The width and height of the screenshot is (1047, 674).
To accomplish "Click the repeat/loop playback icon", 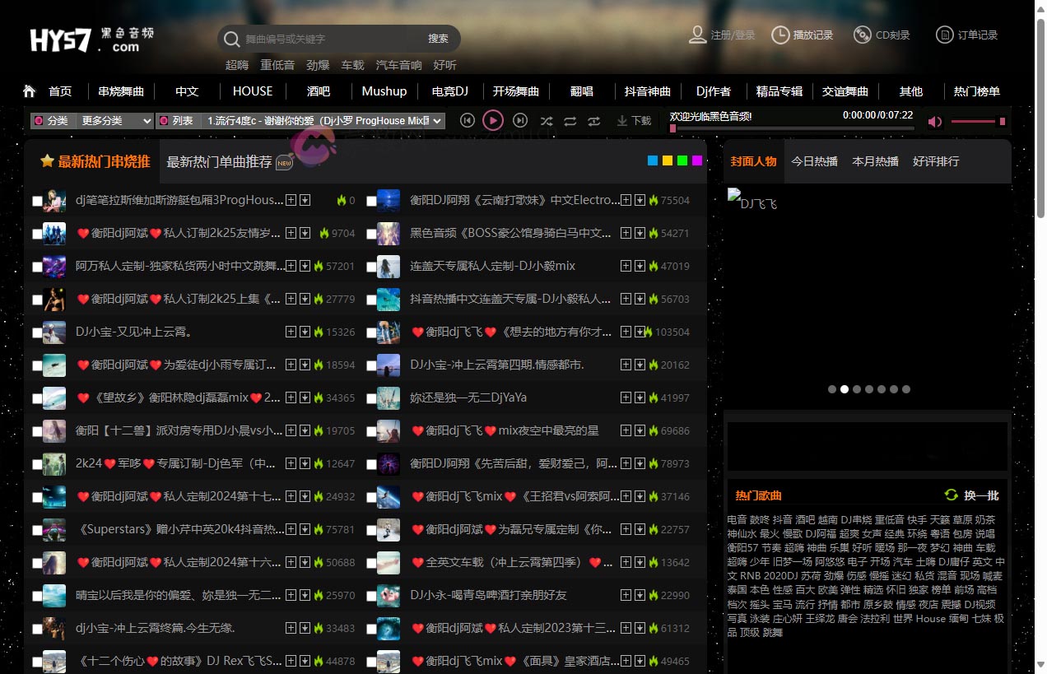I will pyautogui.click(x=570, y=121).
